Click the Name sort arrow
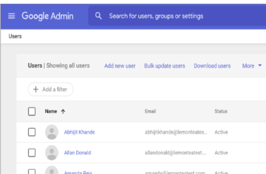The width and height of the screenshot is (266, 174). (63, 111)
